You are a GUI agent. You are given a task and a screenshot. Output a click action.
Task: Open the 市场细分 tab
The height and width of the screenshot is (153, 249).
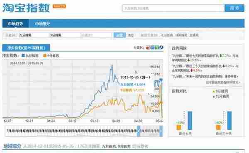click(x=42, y=24)
